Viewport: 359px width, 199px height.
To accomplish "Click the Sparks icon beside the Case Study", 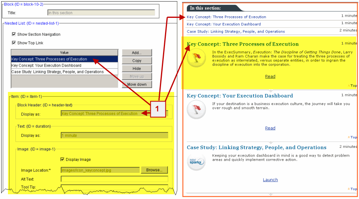I will pyautogui.click(x=196, y=161).
